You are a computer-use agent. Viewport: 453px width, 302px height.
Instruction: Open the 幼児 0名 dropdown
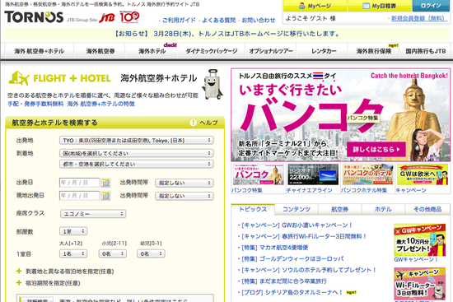point(151,253)
